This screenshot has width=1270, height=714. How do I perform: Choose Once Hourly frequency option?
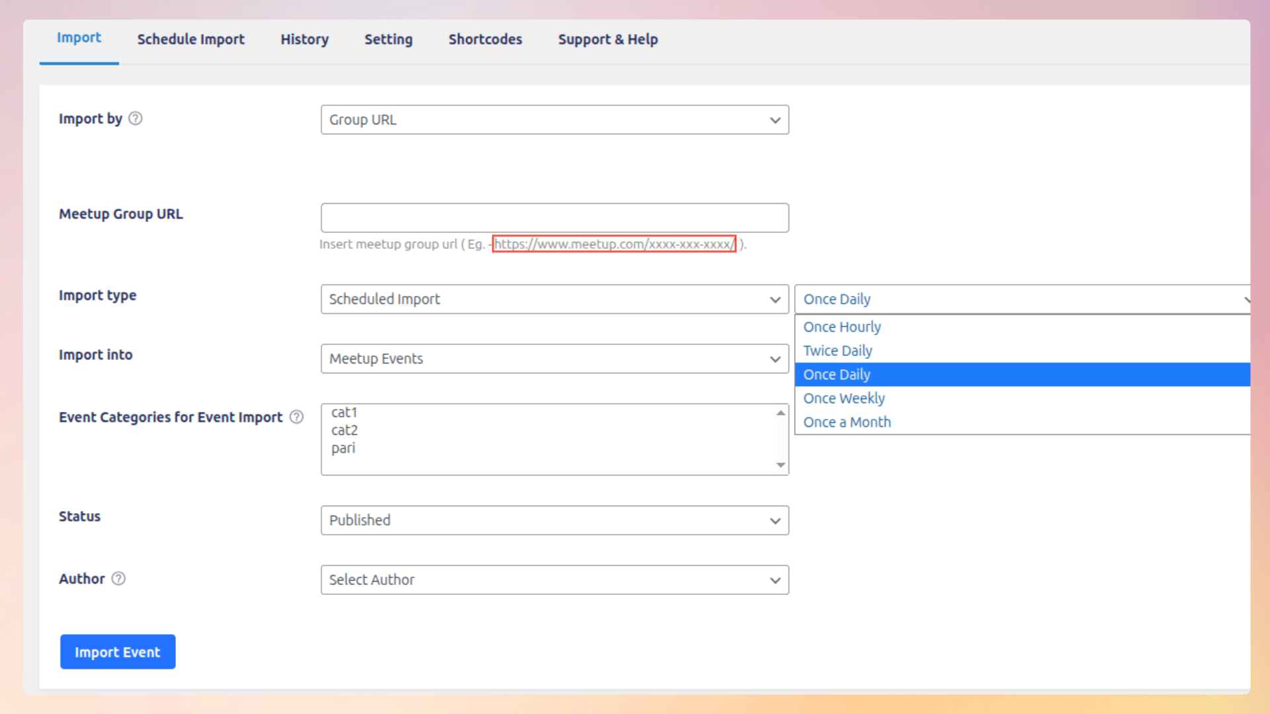pos(841,327)
